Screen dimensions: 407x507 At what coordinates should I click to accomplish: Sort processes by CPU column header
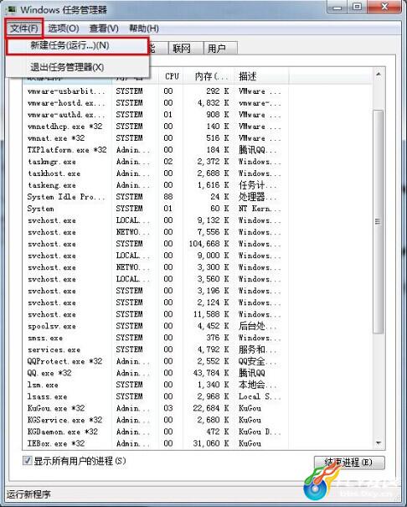coord(171,76)
